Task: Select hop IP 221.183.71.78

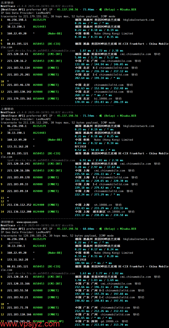Action: [x=18, y=307]
